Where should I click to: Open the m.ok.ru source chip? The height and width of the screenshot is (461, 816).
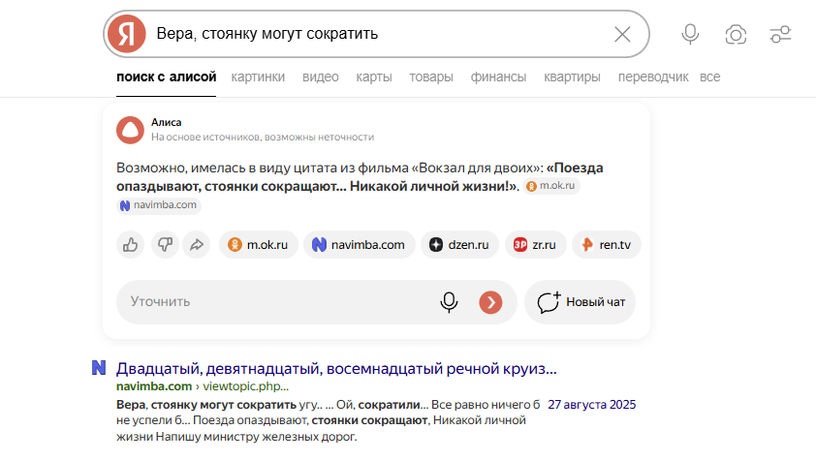259,245
